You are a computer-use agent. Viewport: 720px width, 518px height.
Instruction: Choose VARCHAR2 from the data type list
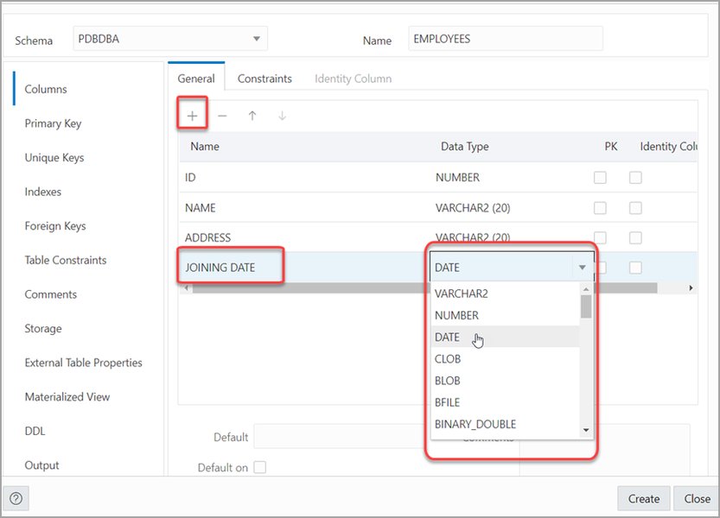click(505, 294)
